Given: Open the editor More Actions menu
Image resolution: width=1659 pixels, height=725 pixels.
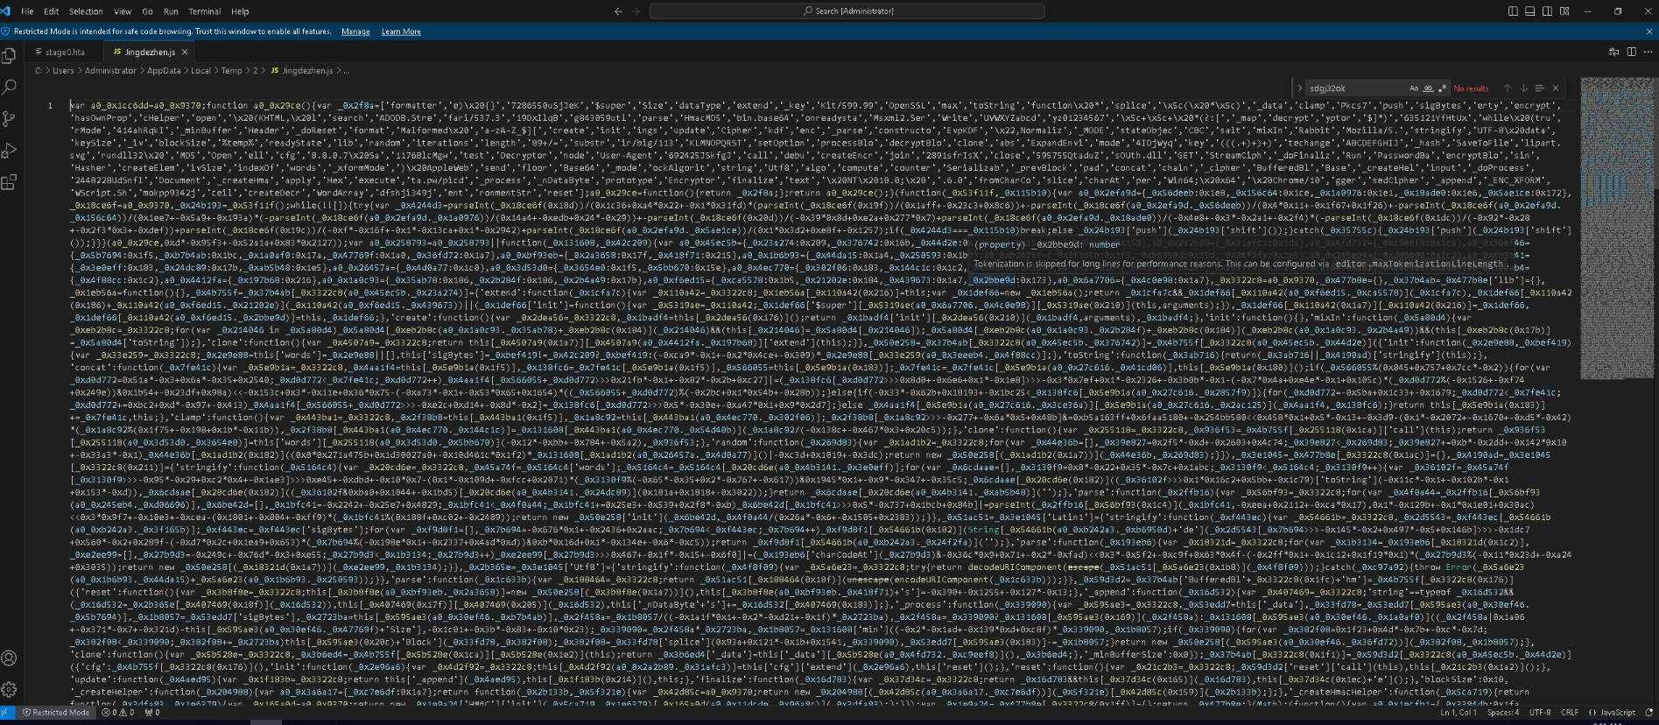Looking at the screenshot, I should [x=1647, y=52].
